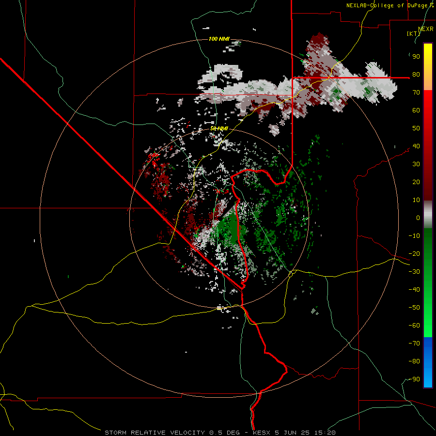The width and height of the screenshot is (436, 436).
Task: Click the -90 value on velocity scale
Action: [414, 379]
